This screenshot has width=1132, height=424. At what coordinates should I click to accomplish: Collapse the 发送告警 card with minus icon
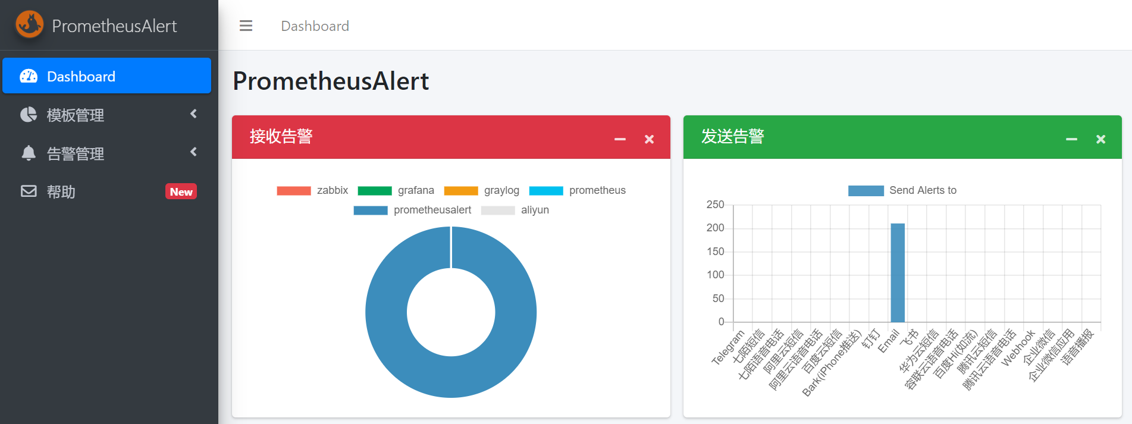1071,139
